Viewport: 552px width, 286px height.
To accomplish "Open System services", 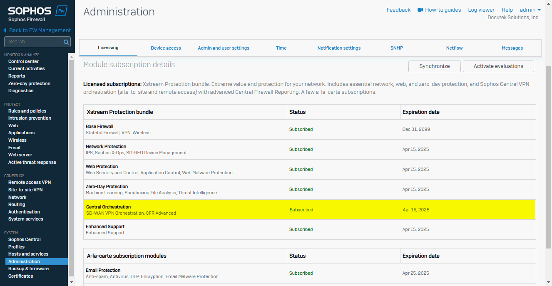I will [x=26, y=219].
